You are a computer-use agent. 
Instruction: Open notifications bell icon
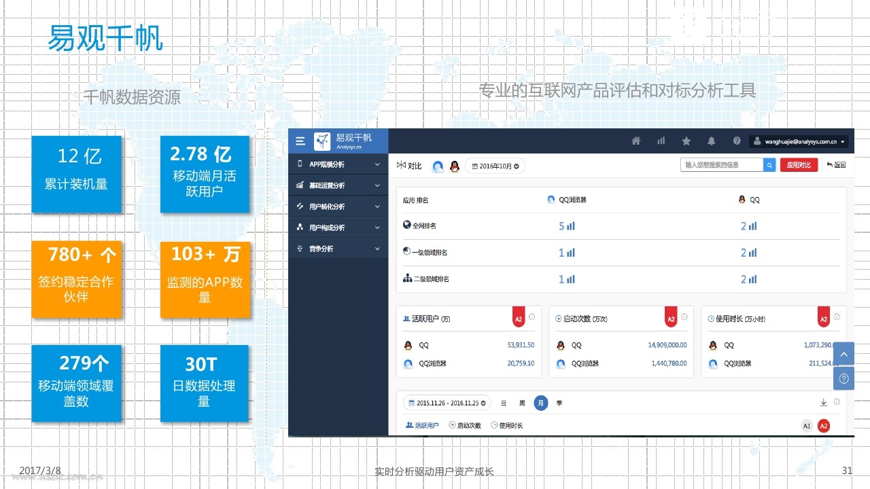click(712, 141)
